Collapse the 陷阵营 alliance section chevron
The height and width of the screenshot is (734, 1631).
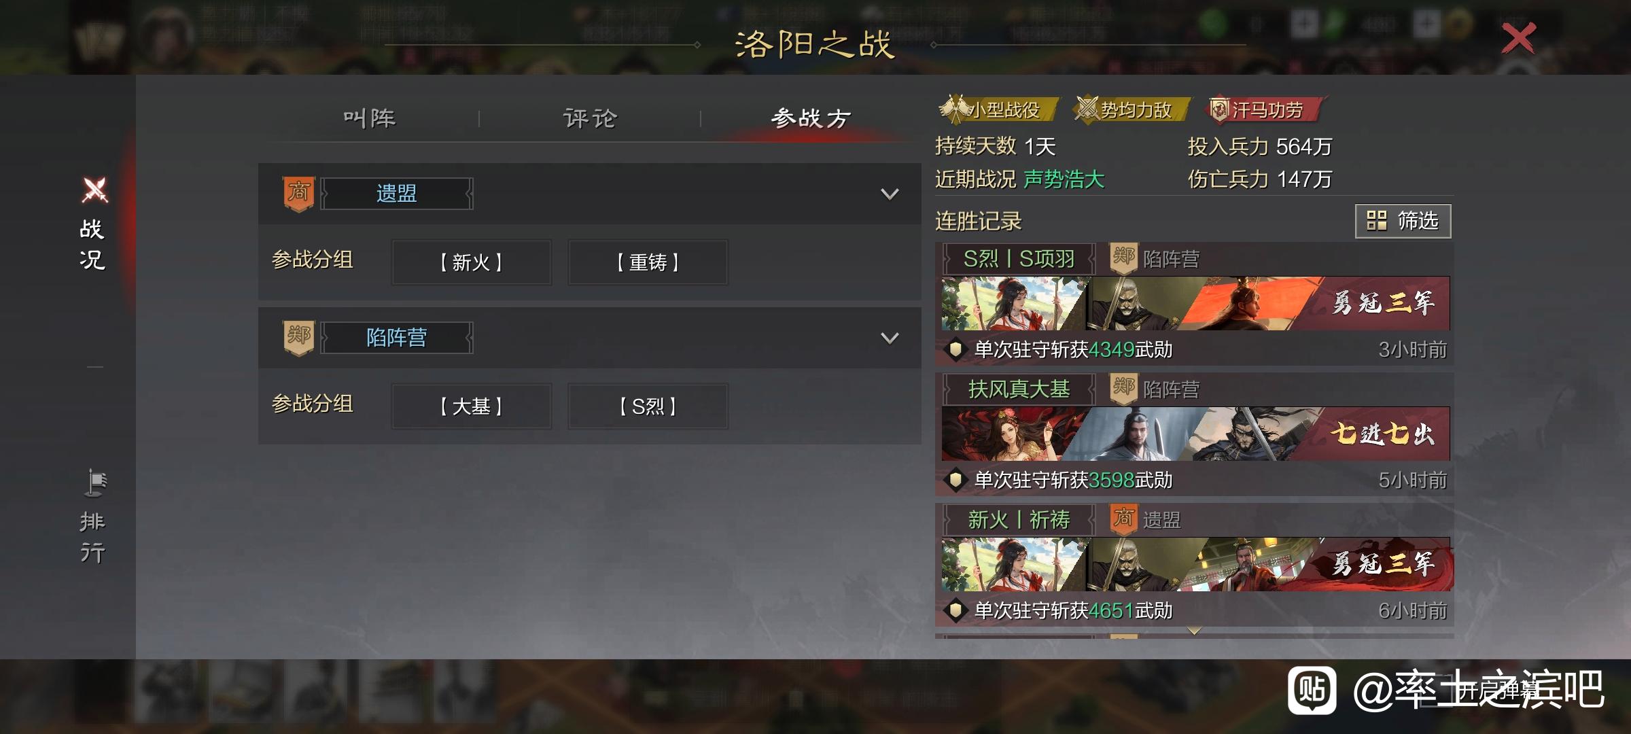(890, 338)
